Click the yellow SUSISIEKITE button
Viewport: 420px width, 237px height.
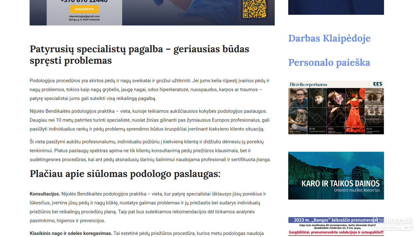pos(84,9)
